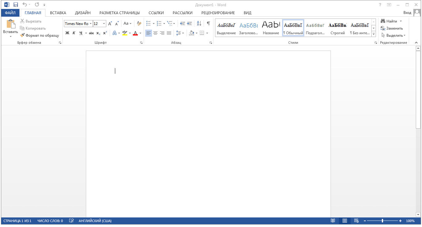
Task: Switch to Read Mode in status bar
Action: pyautogui.click(x=333, y=221)
